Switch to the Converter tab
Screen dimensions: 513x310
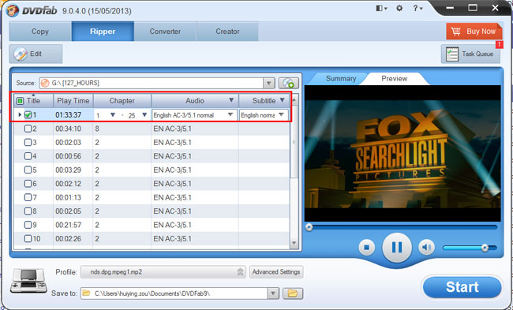pyautogui.click(x=165, y=32)
